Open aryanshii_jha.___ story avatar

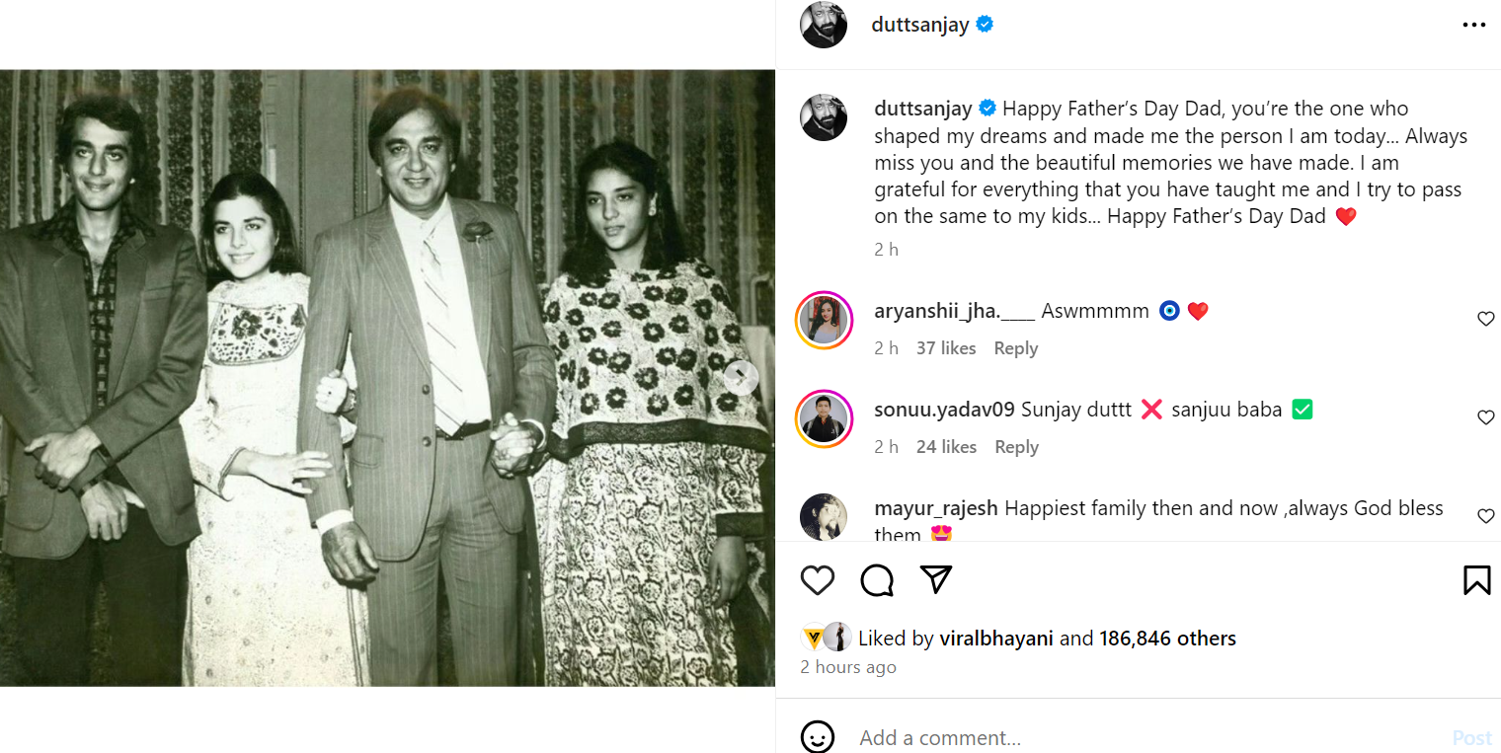(x=824, y=320)
